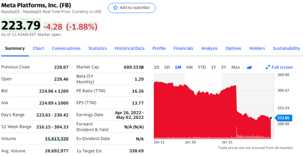Select the 1M chart range
The width and height of the screenshot is (303, 156).
178,67
